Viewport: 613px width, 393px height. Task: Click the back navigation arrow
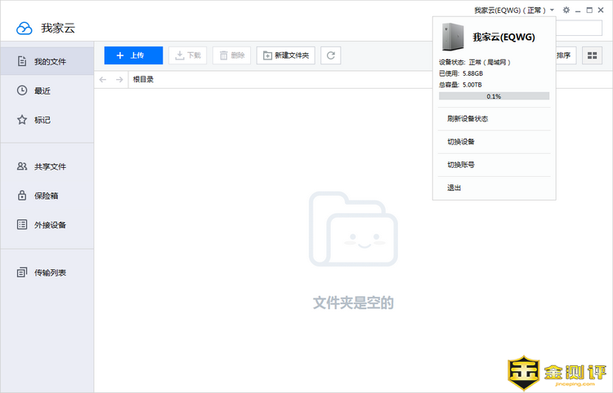[103, 80]
